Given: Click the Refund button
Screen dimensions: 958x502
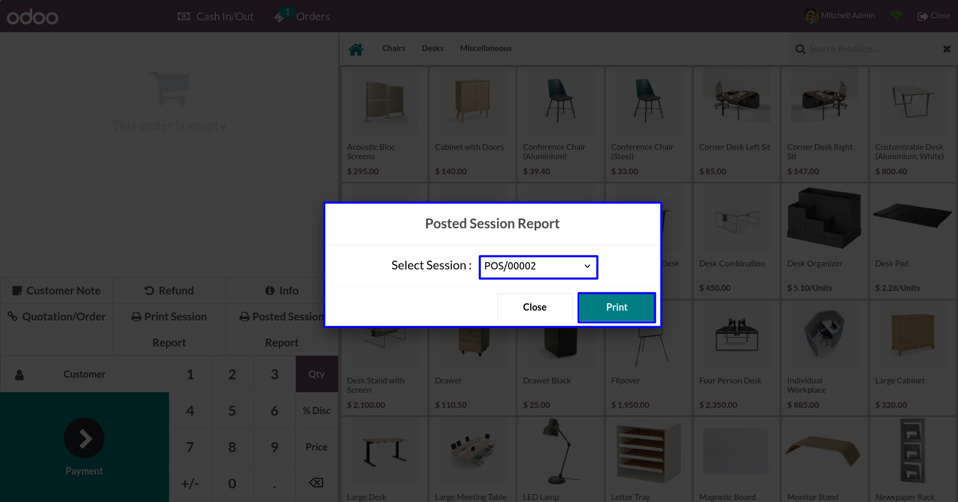Looking at the screenshot, I should [169, 291].
